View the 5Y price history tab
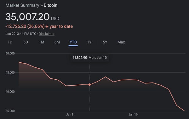Screen dimensions: 189x119 105,42
